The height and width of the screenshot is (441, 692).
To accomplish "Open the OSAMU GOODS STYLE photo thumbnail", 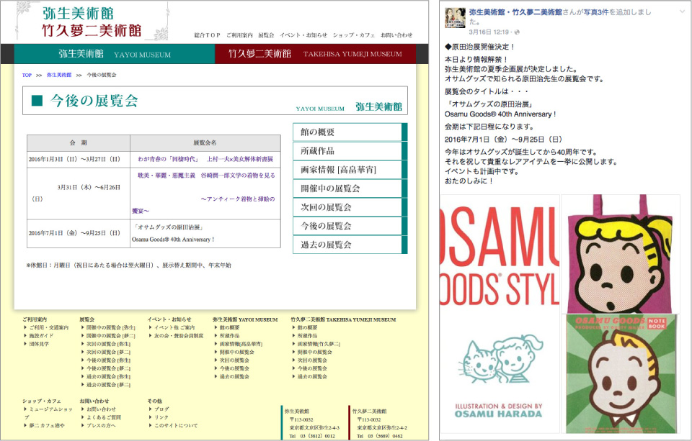I will [x=500, y=314].
